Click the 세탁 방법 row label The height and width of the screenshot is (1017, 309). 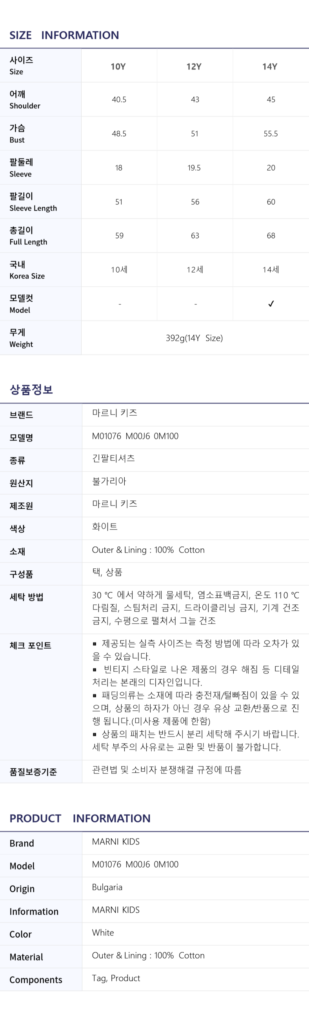coord(26,597)
